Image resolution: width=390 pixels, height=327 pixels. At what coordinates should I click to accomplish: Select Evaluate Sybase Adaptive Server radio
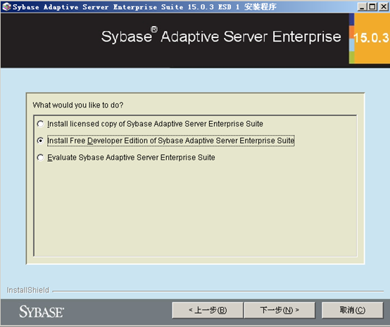pyautogui.click(x=40, y=158)
